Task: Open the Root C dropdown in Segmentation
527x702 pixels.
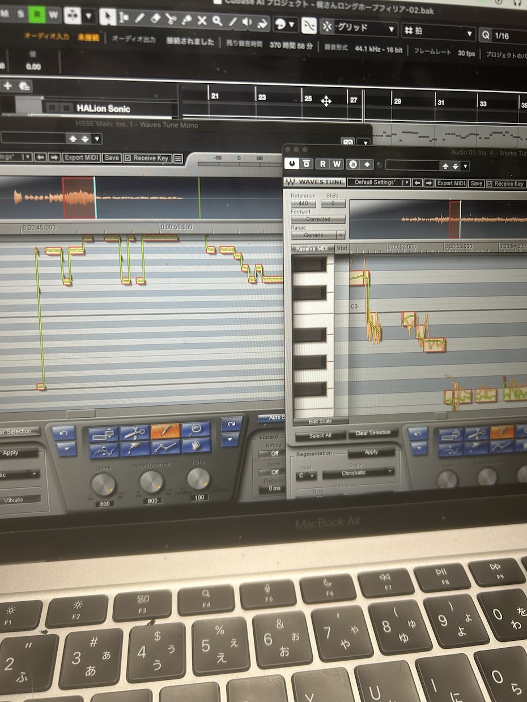Action: 307,476
